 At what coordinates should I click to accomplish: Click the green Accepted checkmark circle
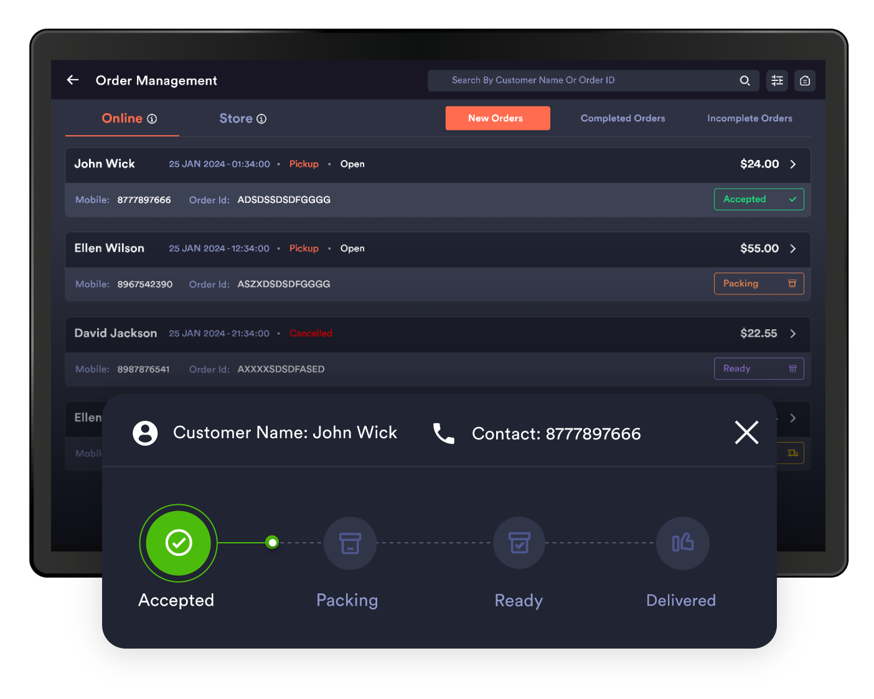179,543
